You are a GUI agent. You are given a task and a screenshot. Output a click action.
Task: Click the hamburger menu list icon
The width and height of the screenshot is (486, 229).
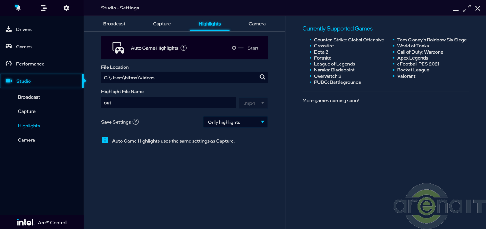coord(44,8)
